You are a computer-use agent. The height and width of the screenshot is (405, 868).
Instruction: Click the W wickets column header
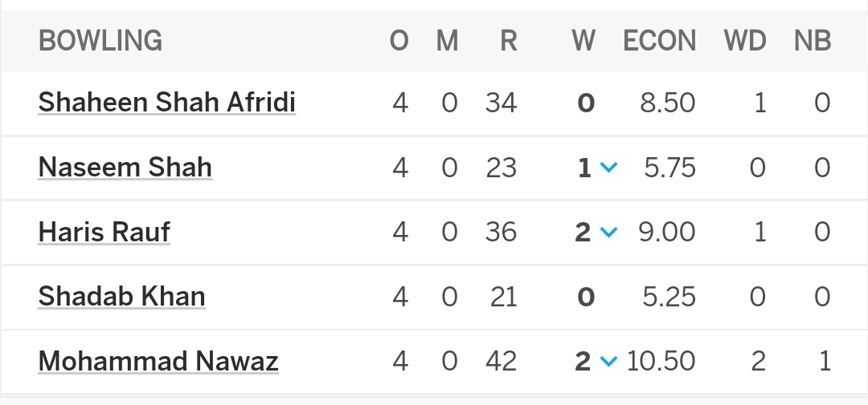point(583,41)
